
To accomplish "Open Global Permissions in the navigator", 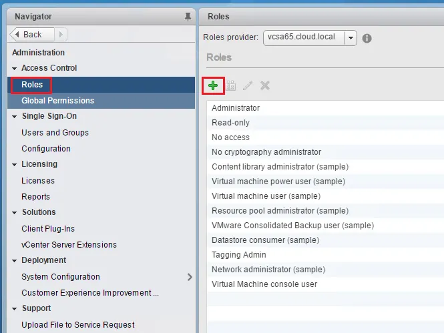I will (x=57, y=101).
